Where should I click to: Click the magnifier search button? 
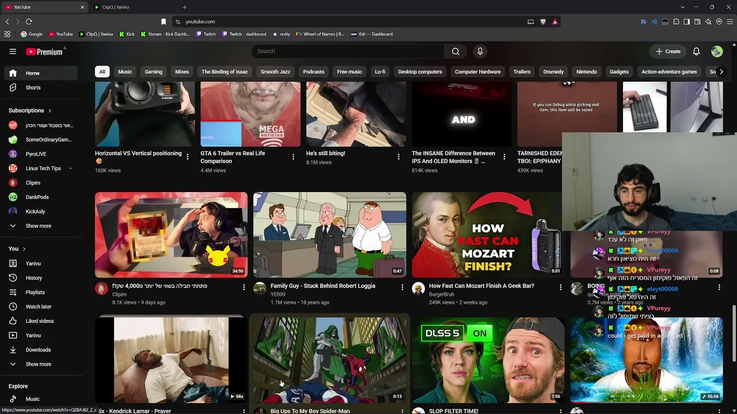pyautogui.click(x=455, y=51)
